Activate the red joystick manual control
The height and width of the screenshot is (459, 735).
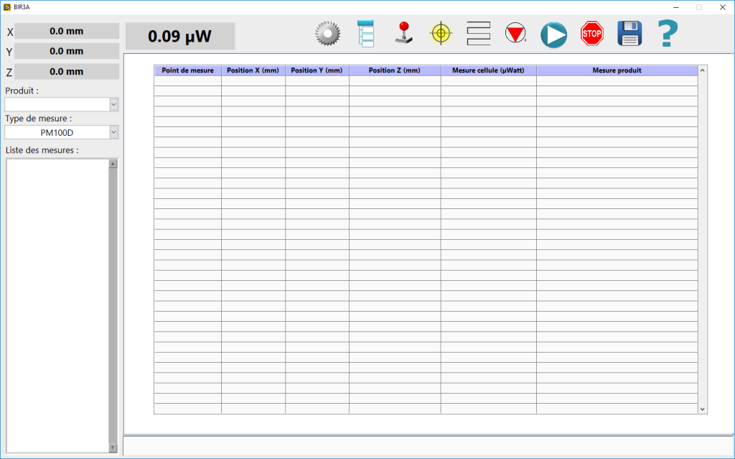point(403,33)
